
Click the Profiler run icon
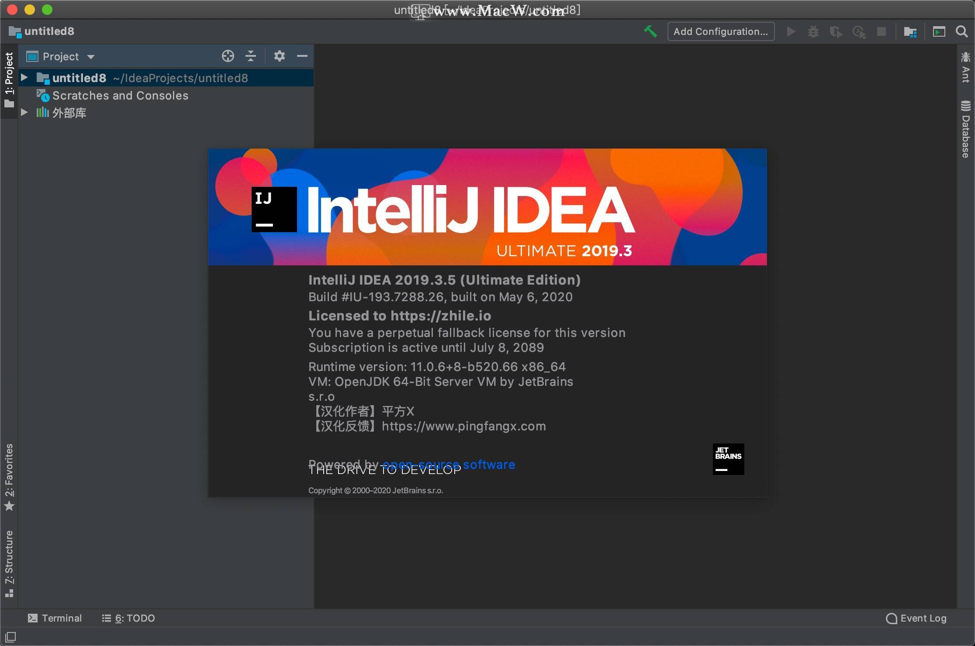click(859, 31)
